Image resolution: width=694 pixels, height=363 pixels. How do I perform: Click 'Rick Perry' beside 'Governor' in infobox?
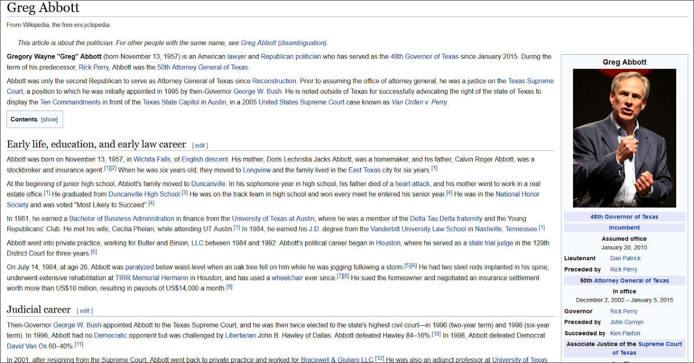(x=624, y=311)
